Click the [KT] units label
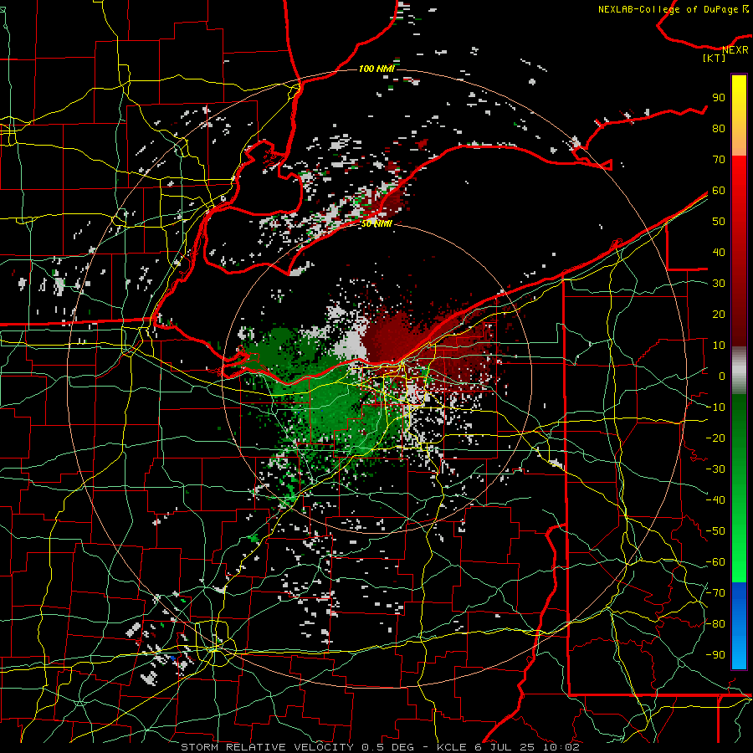The width and height of the screenshot is (753, 753). [x=714, y=58]
